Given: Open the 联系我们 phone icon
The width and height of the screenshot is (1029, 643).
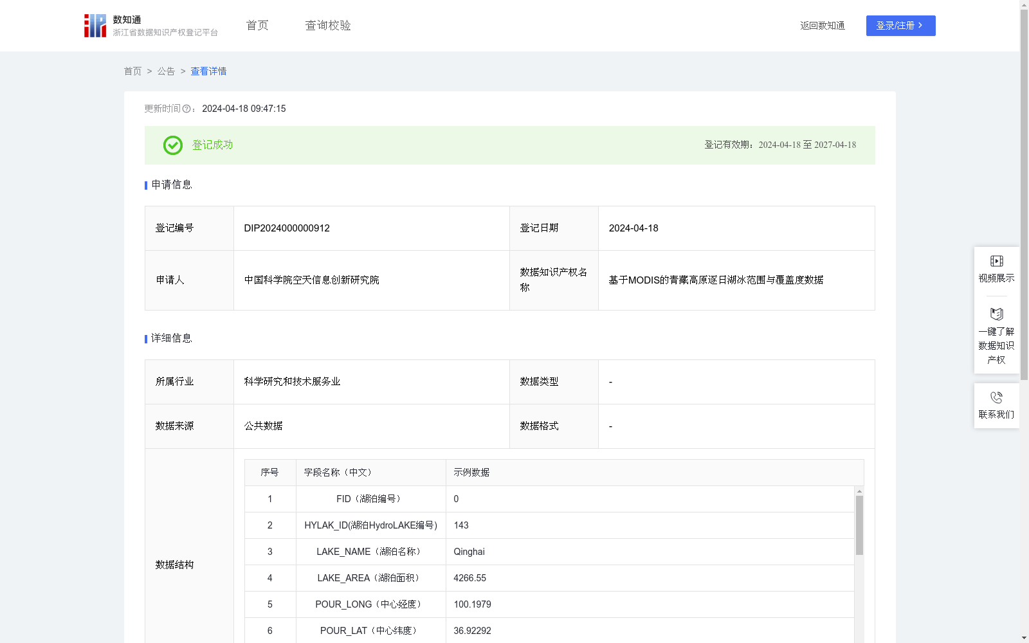Looking at the screenshot, I should pos(996,397).
